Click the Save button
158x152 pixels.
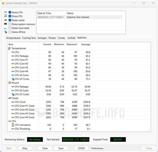pyautogui.click(x=61, y=148)
